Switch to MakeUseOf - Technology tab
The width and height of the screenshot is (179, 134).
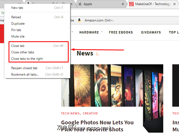tap(153, 4)
